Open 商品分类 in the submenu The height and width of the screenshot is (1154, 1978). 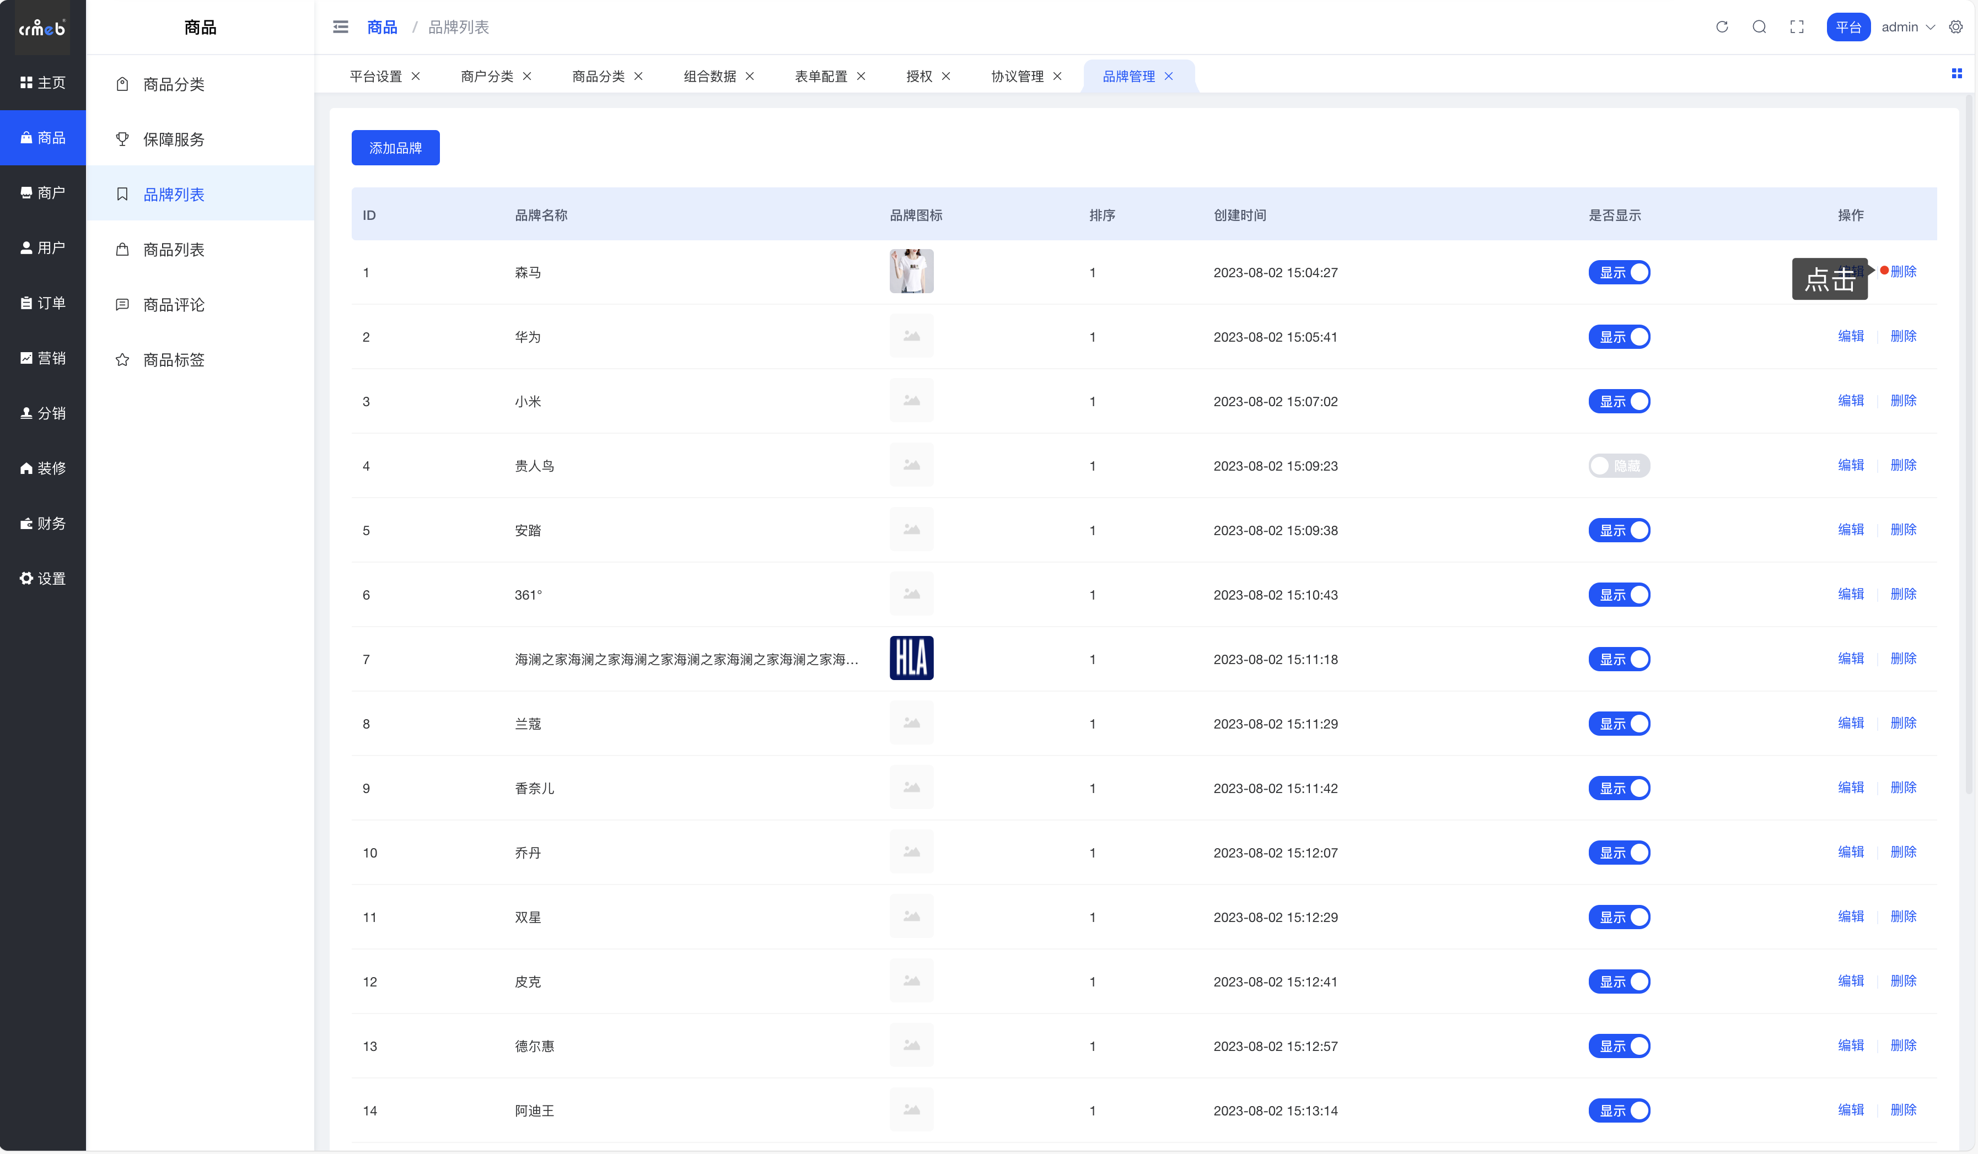tap(174, 84)
